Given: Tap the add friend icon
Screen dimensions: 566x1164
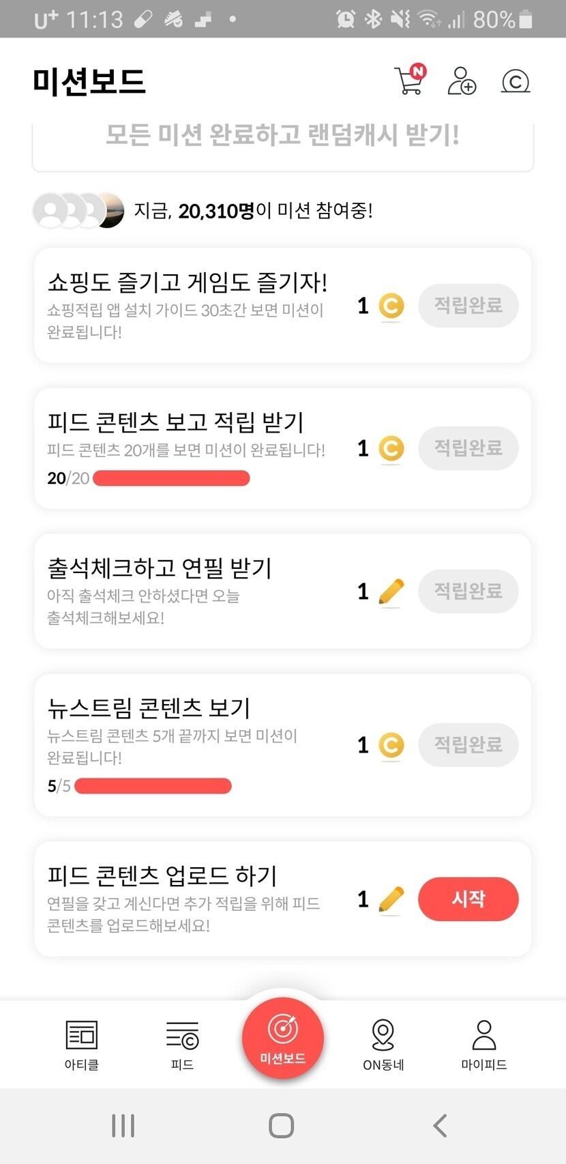Looking at the screenshot, I should coord(462,81).
